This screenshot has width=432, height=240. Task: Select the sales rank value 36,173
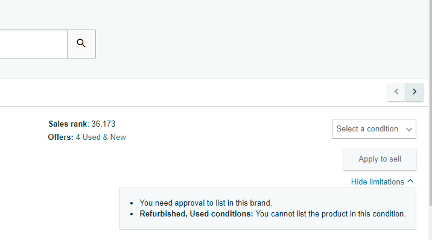[103, 124]
